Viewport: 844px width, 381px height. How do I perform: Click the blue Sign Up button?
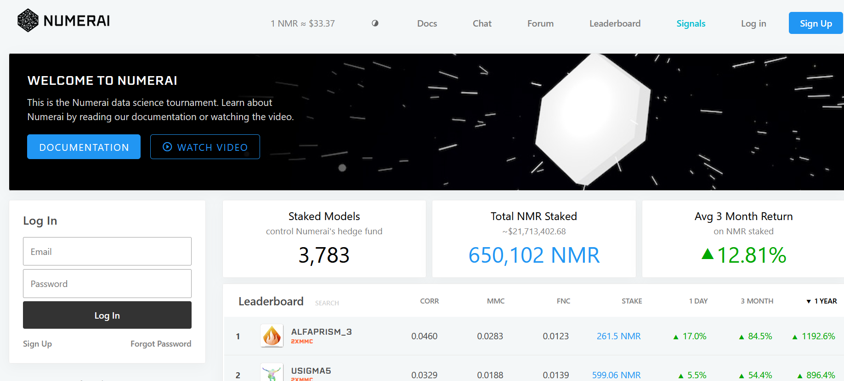point(816,23)
